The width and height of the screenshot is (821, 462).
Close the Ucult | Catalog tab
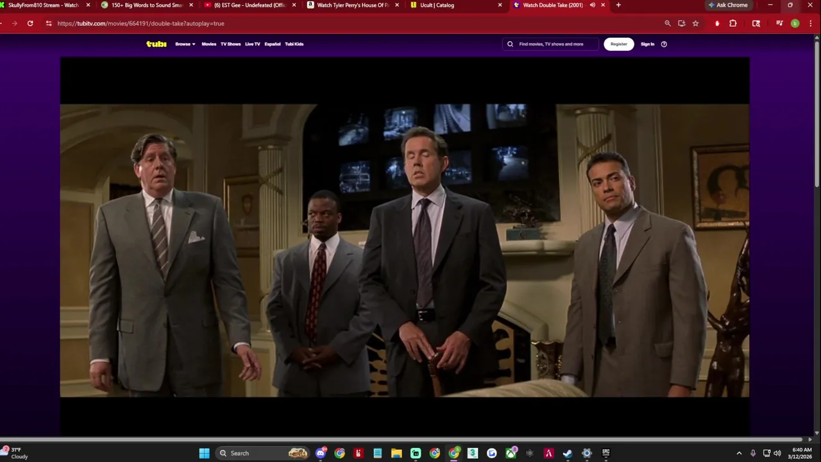(500, 5)
